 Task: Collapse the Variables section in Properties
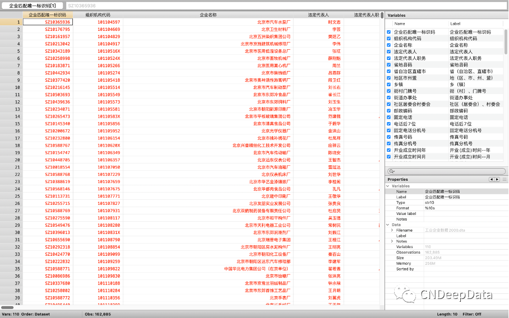388,186
